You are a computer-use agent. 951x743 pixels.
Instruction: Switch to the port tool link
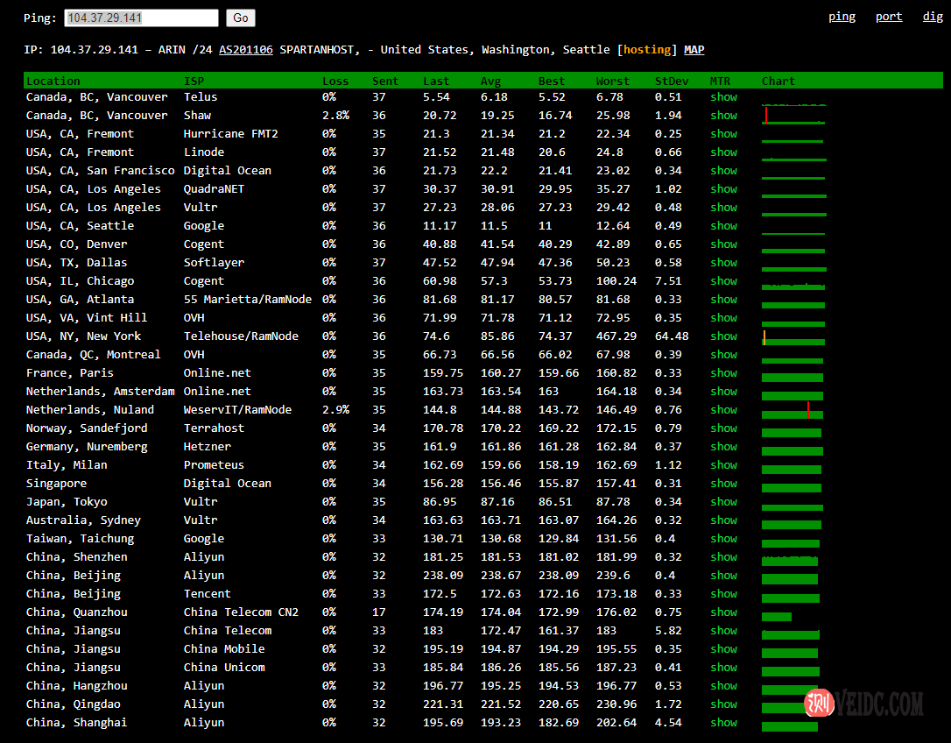coord(888,17)
